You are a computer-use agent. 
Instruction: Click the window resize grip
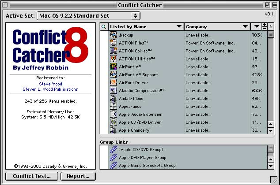274,180
